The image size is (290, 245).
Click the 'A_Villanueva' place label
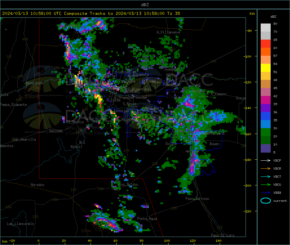coord(168,32)
